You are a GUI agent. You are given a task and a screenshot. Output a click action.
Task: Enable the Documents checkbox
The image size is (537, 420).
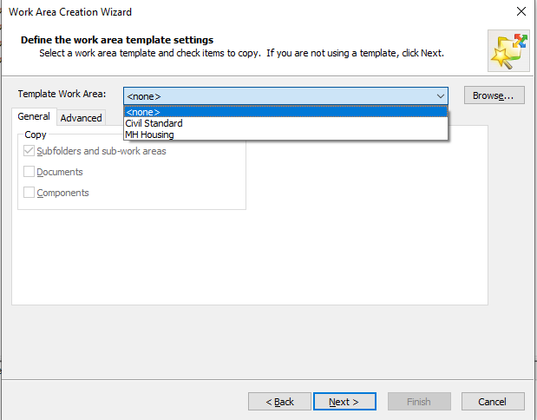[x=29, y=172]
